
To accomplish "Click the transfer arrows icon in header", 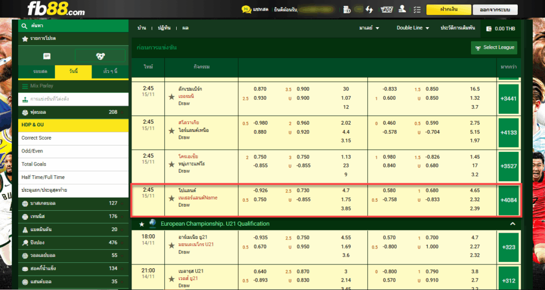I will [x=369, y=10].
